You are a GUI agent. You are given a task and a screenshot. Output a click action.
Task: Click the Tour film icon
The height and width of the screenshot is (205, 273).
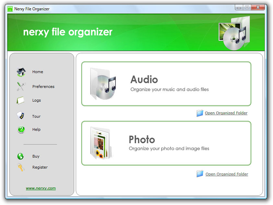(20, 115)
